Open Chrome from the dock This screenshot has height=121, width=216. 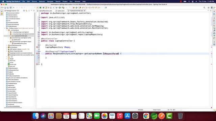[x=146, y=116]
